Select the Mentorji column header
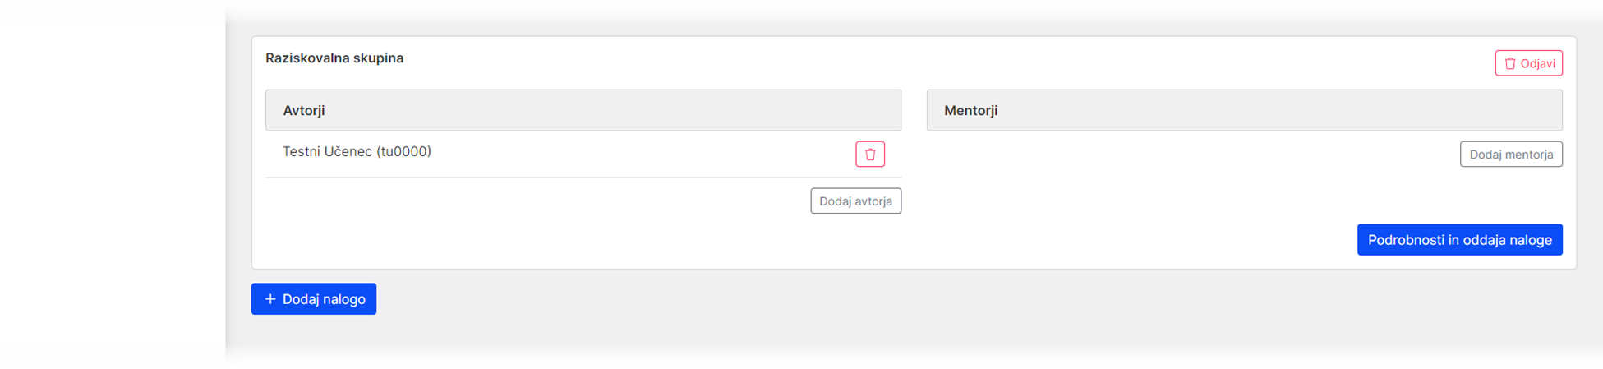 click(970, 110)
